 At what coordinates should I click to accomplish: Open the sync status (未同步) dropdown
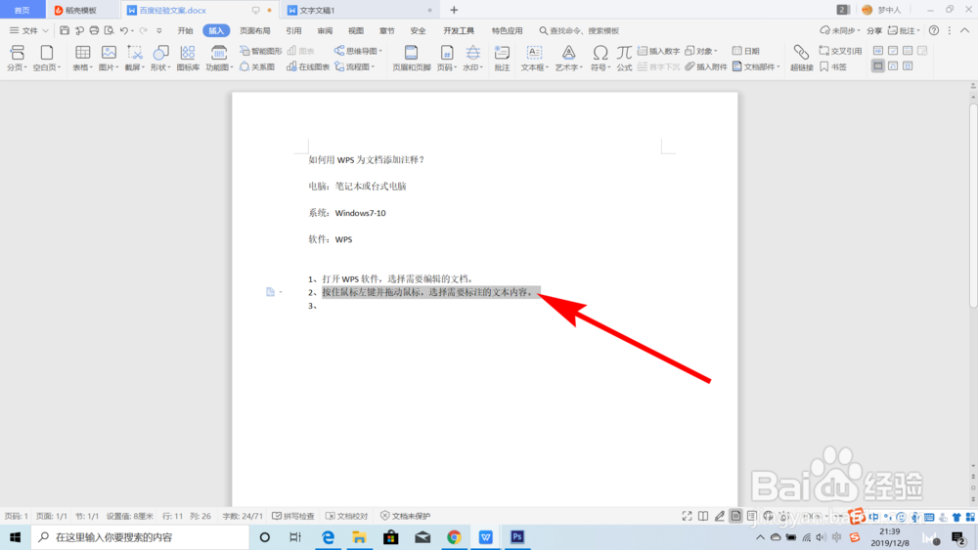839,30
